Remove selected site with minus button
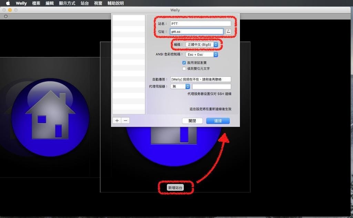 (x=125, y=121)
